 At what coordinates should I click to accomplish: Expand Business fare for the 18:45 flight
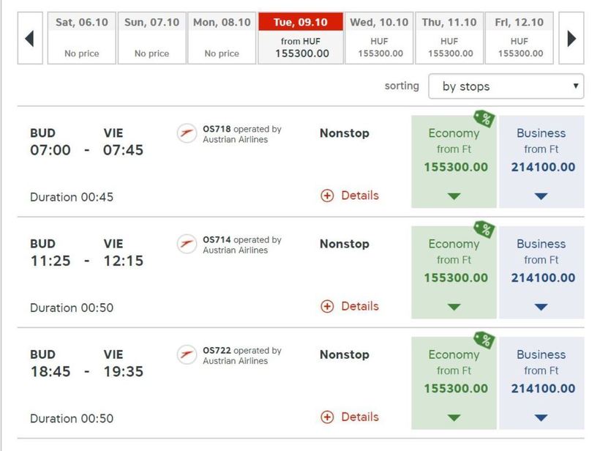coord(541,418)
